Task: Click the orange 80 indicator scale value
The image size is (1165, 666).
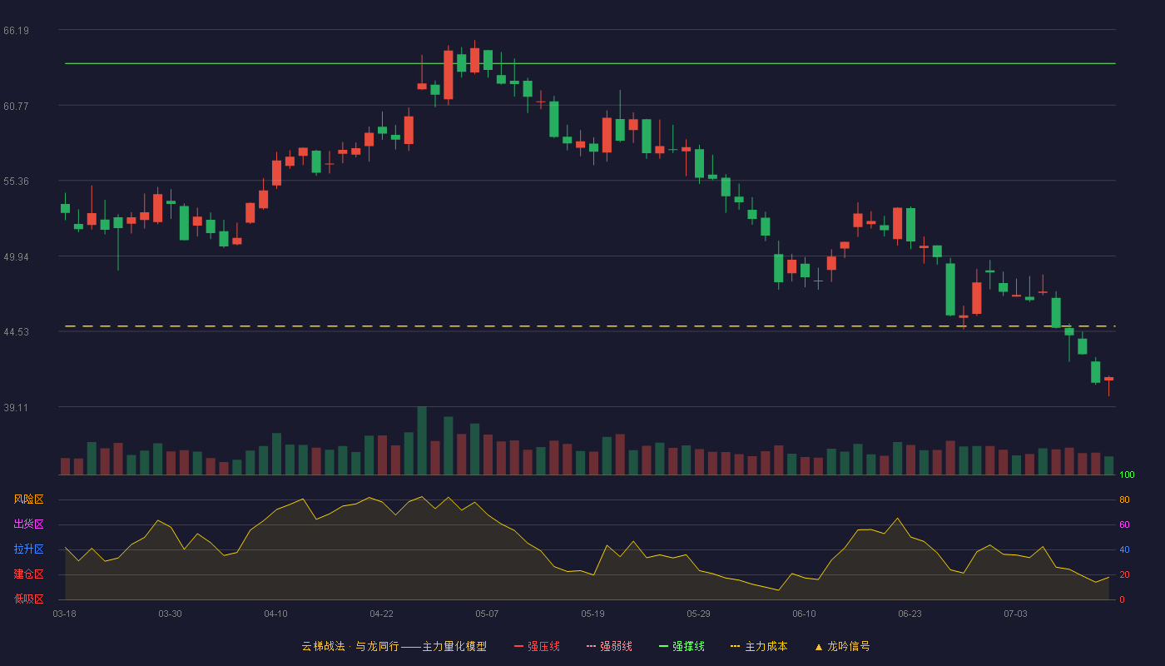Action: [1124, 499]
